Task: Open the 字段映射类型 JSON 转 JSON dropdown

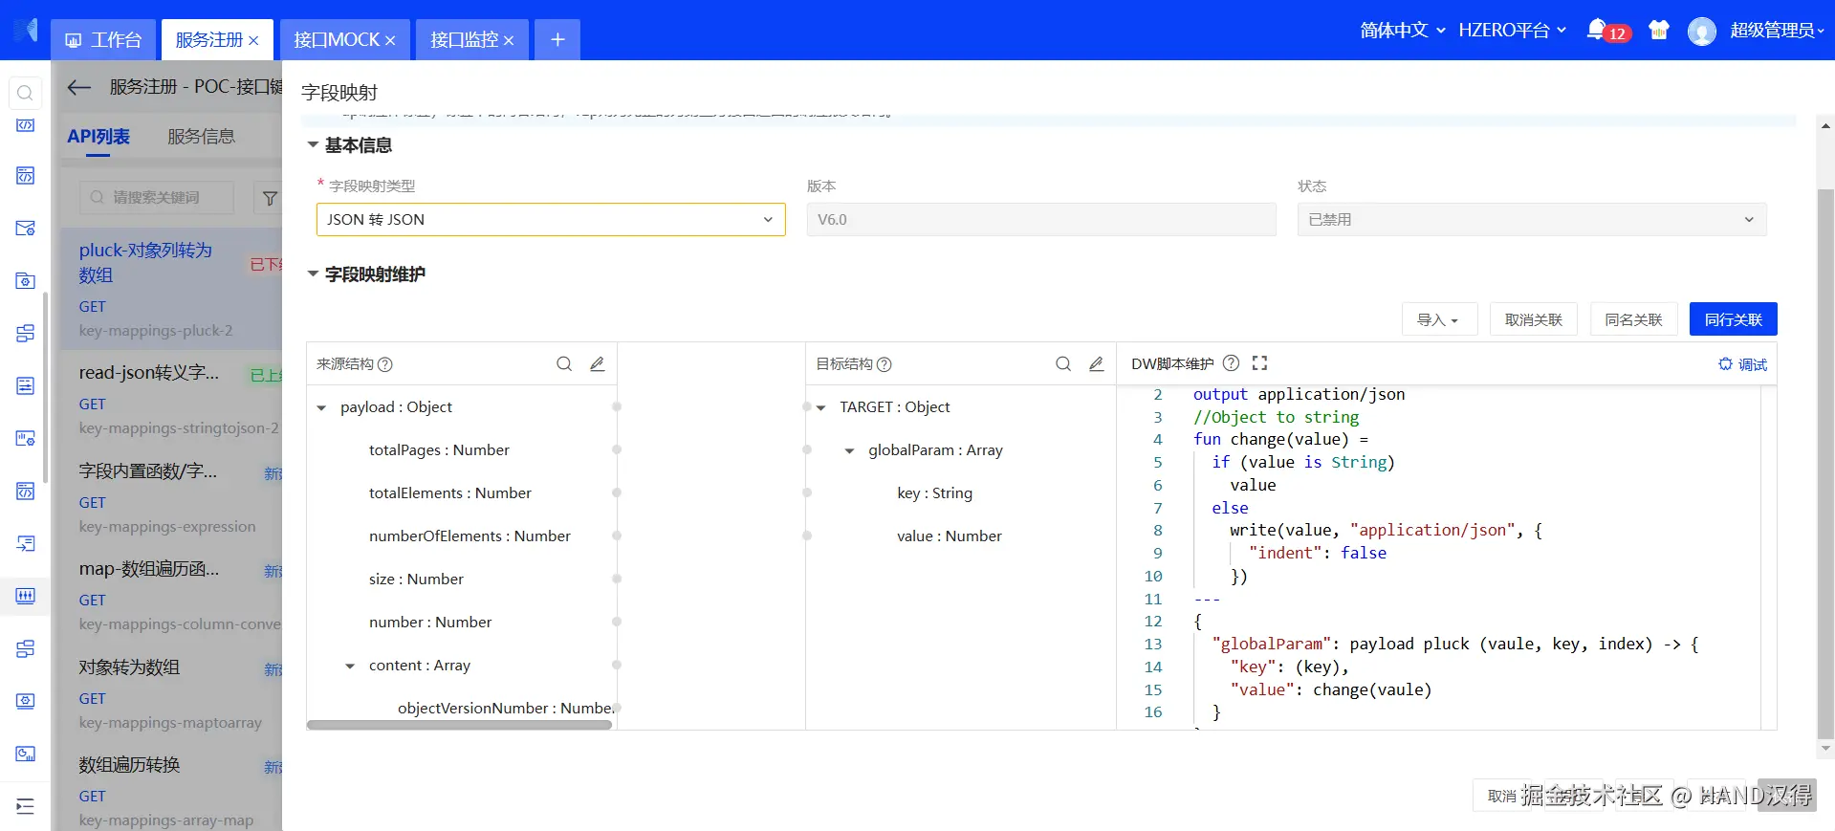Action: coord(551,220)
